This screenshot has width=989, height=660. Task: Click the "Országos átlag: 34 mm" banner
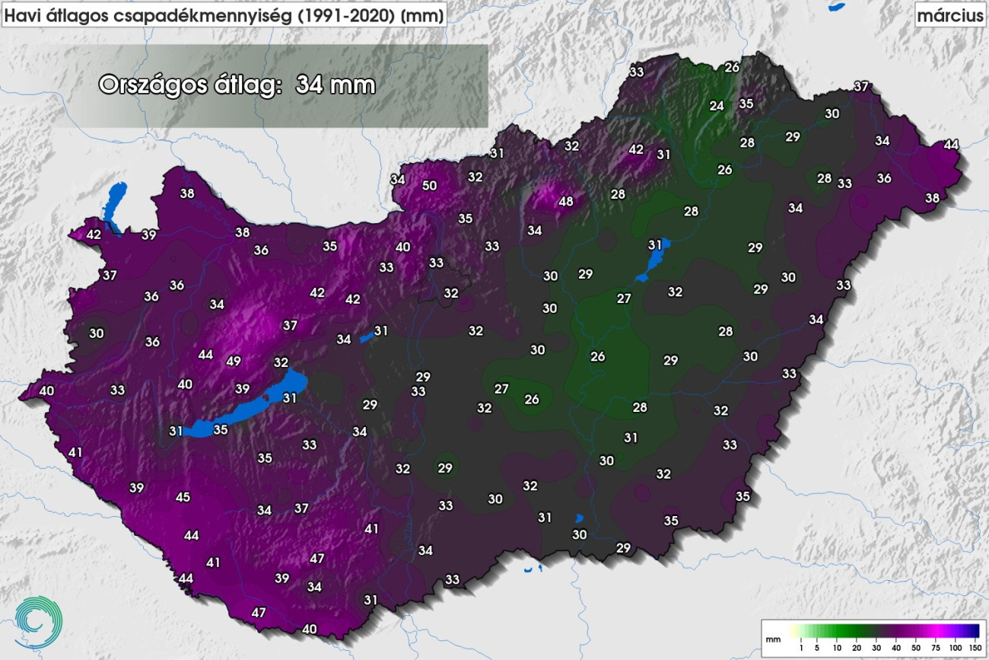coord(237,84)
